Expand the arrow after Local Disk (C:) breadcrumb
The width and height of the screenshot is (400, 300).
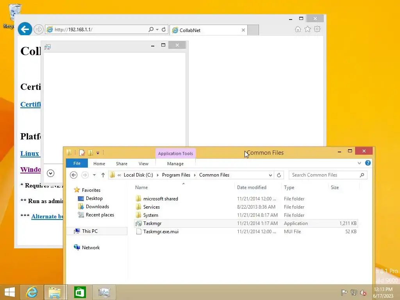tap(158, 175)
